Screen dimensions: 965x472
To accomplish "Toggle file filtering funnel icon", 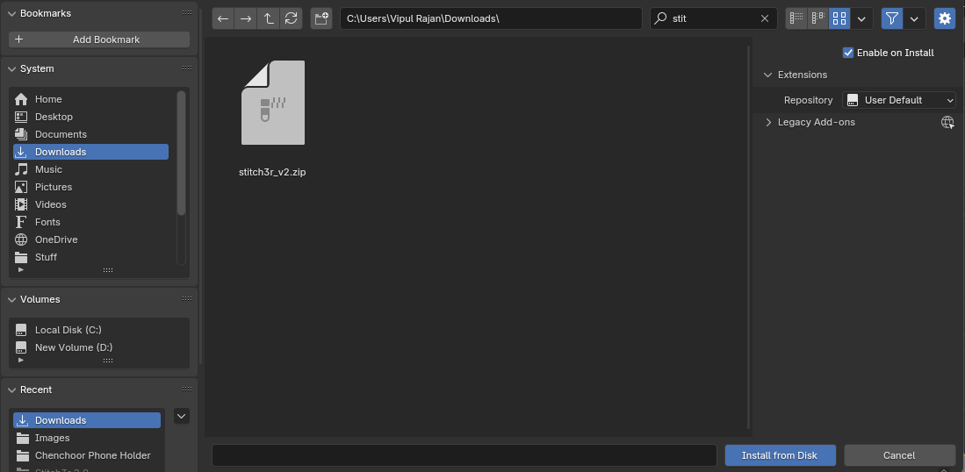I will (x=892, y=18).
